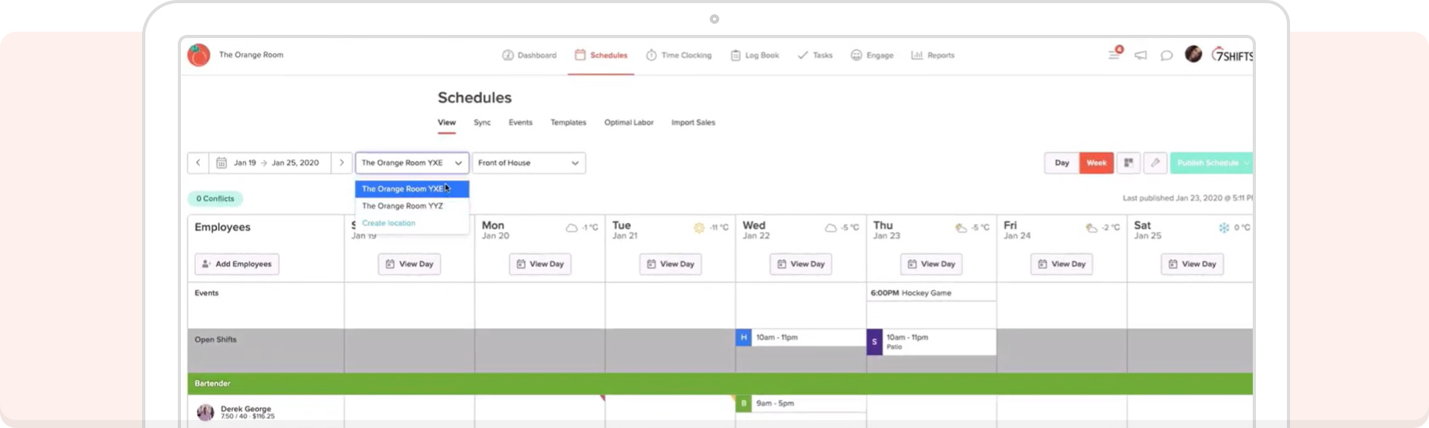Click the grid layout view icon
Screen dimensions: 1429x428
pos(1128,162)
